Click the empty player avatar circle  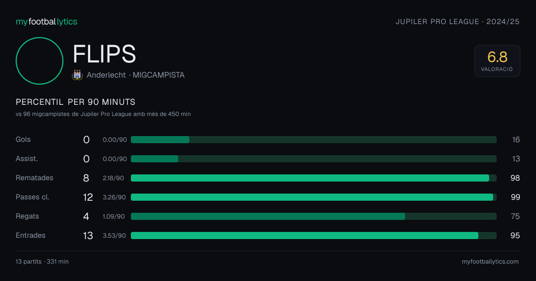pyautogui.click(x=39, y=61)
